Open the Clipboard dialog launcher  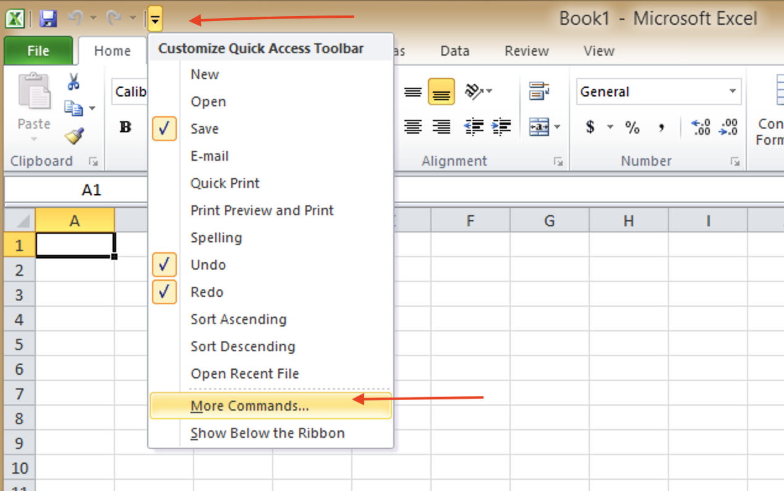coord(93,162)
